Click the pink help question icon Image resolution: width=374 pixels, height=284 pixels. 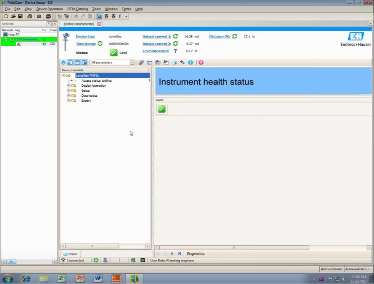click(201, 63)
